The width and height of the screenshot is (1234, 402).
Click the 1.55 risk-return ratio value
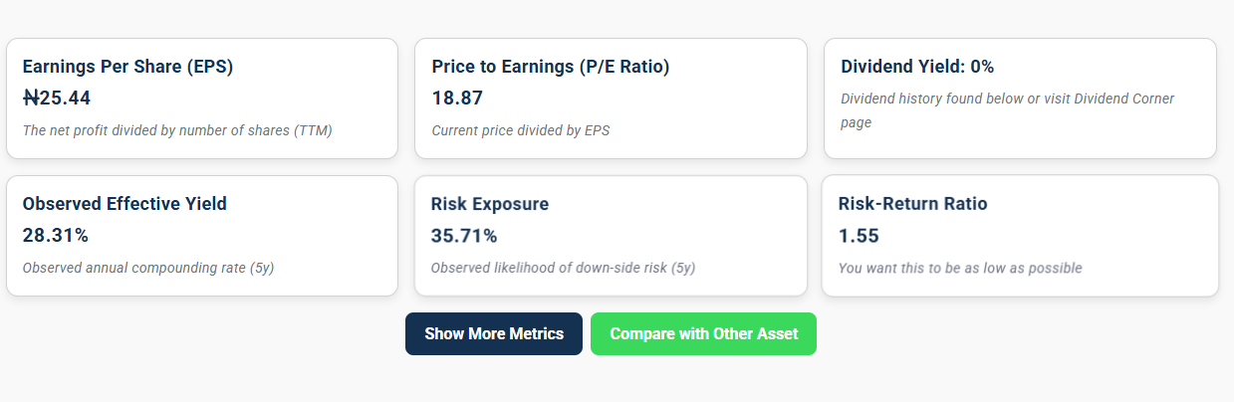(x=859, y=236)
